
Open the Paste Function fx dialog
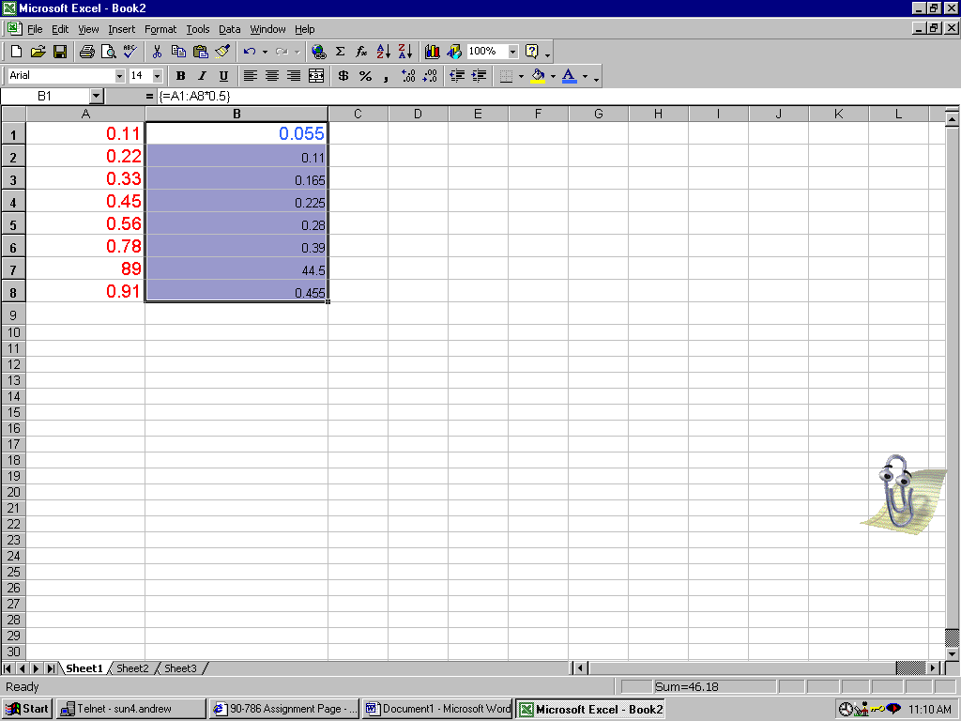(361, 52)
